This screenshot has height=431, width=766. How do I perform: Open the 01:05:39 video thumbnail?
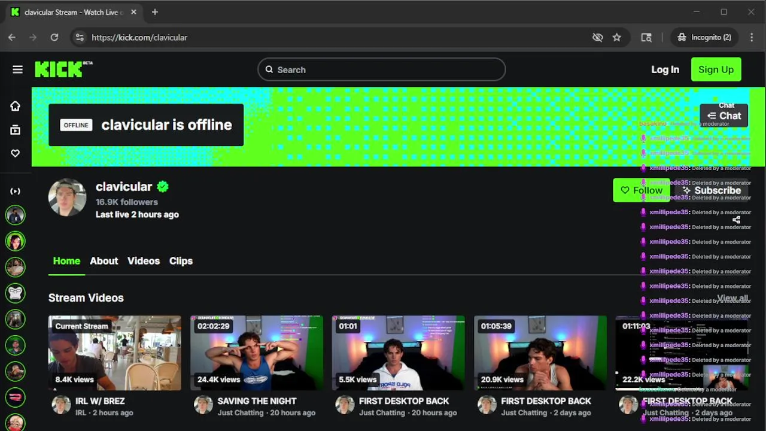(x=540, y=353)
